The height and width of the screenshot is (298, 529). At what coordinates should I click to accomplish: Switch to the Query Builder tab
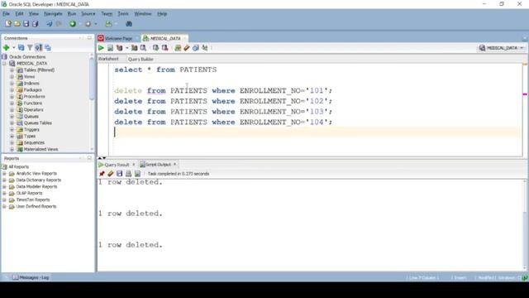[141, 59]
